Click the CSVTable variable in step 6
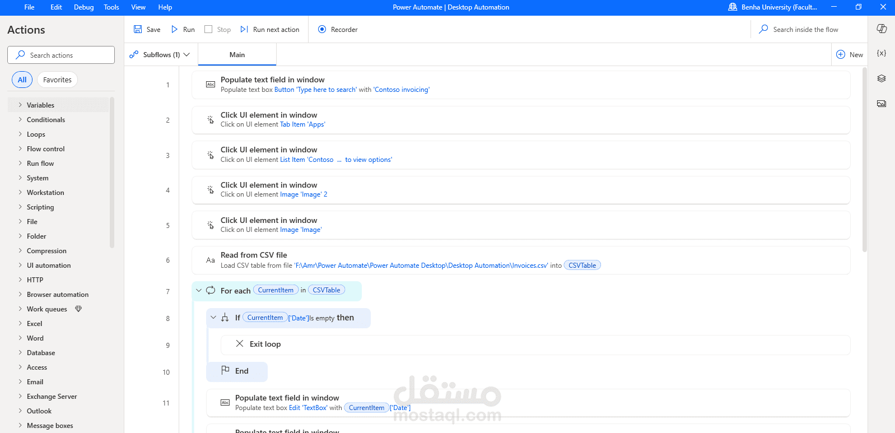This screenshot has width=895, height=433. pos(582,265)
